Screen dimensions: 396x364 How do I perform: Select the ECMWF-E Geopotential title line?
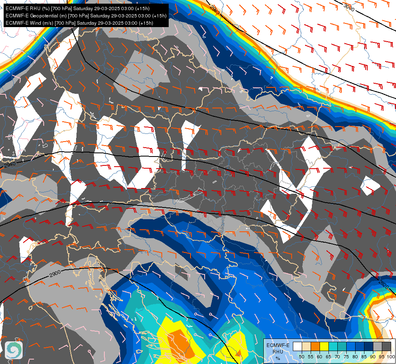tap(86, 16)
